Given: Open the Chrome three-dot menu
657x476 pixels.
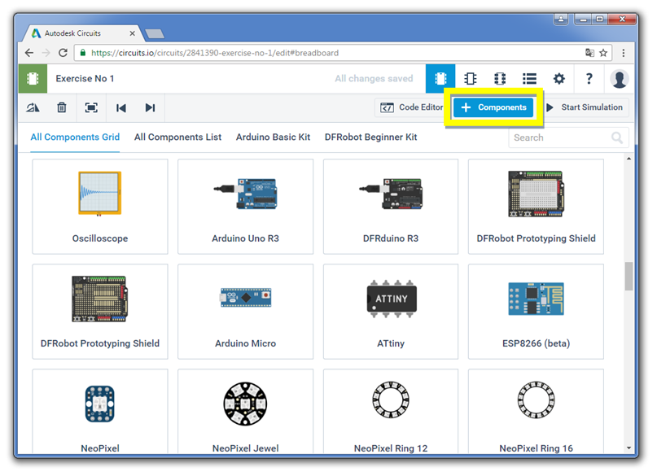Looking at the screenshot, I should (x=624, y=53).
